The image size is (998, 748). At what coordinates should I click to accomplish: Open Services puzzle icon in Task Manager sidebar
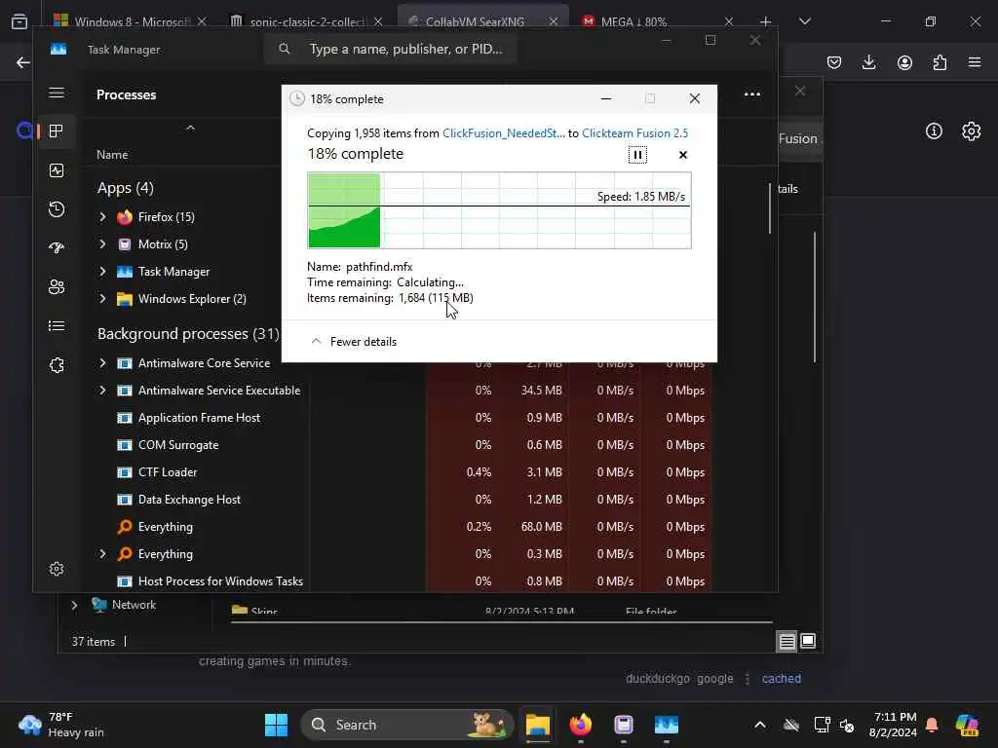57,365
